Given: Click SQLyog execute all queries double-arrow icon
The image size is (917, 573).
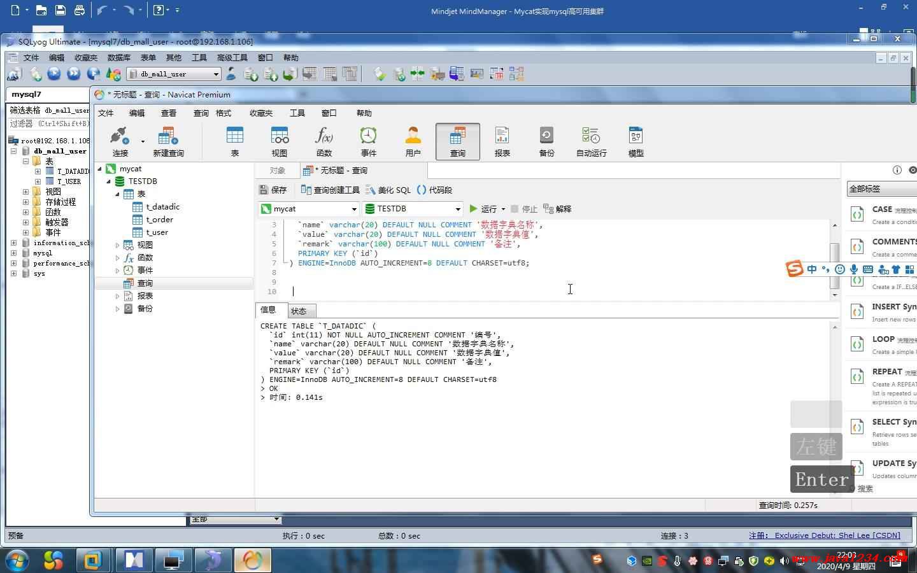Looking at the screenshot, I should [74, 74].
